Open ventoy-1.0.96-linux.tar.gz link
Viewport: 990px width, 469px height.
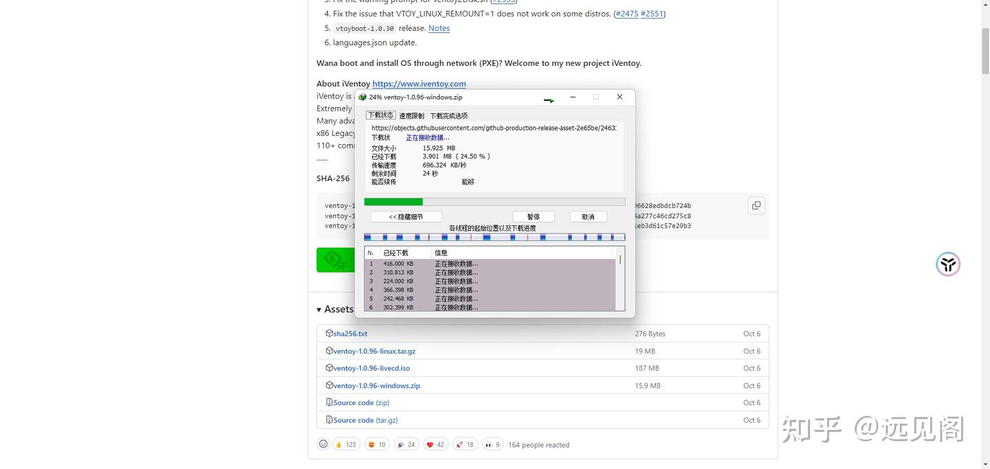375,351
